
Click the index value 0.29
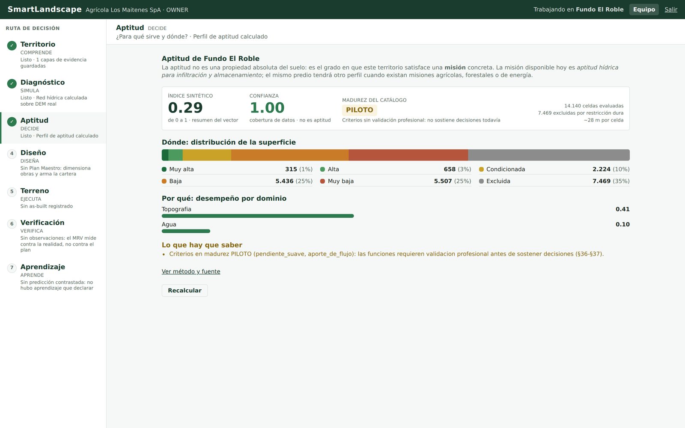185,108
